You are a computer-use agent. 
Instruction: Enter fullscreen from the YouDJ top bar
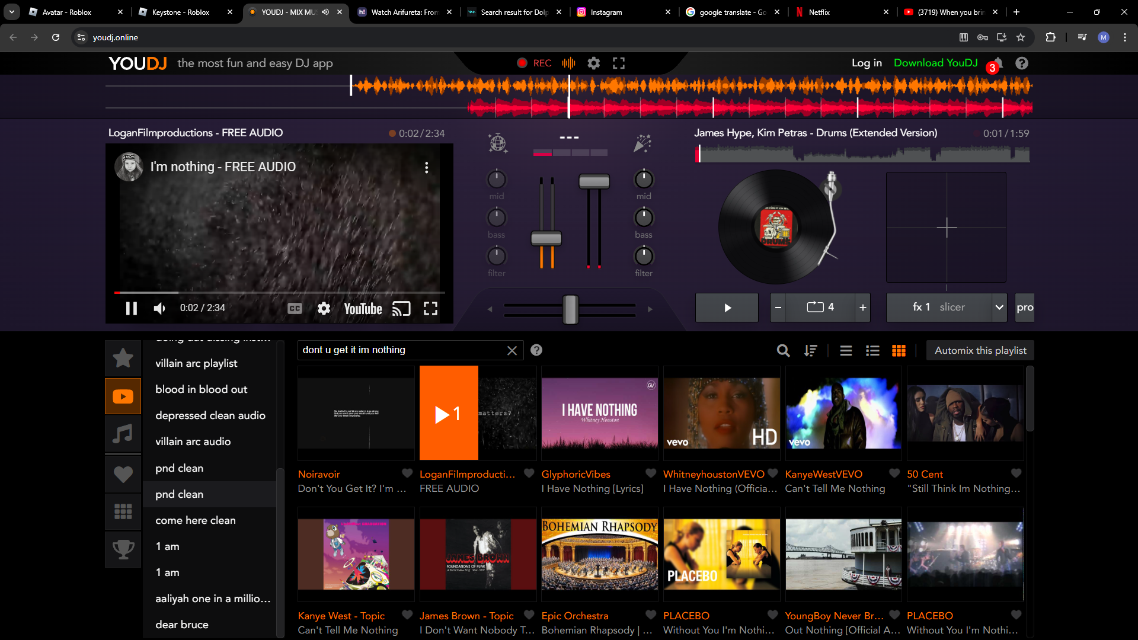coord(619,63)
